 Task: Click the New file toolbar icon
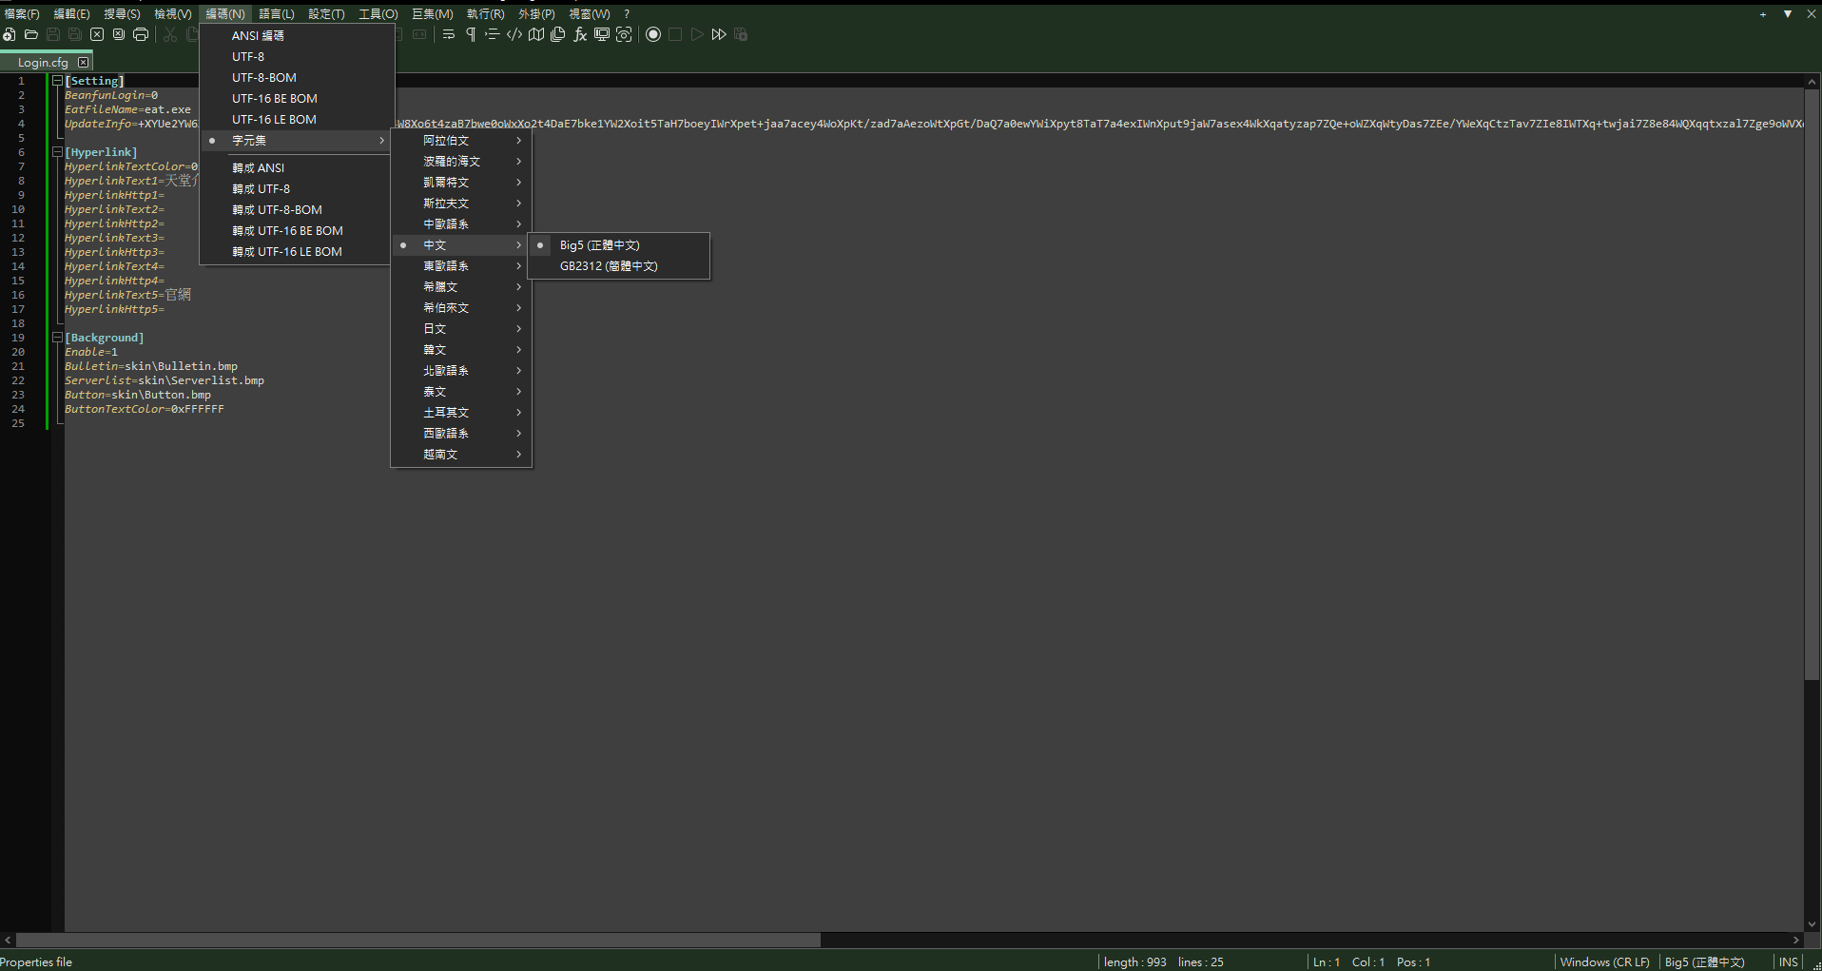tap(10, 34)
